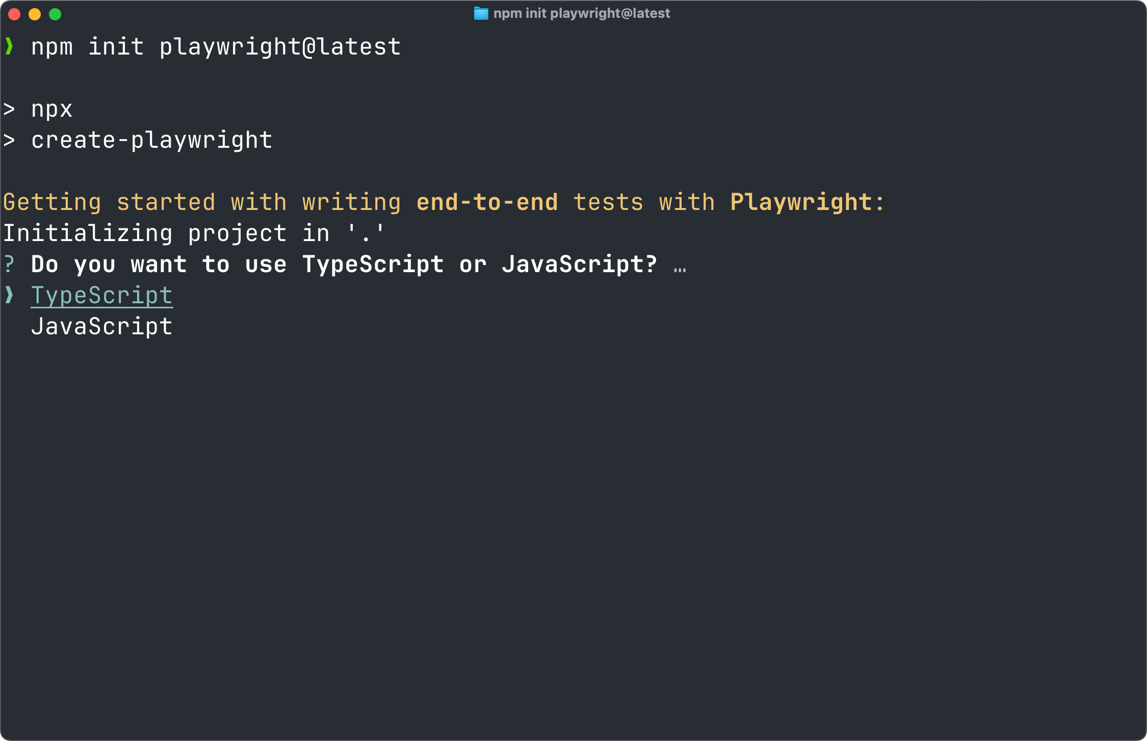Click the bold 'end-to-end' text
The image size is (1147, 741).
point(487,202)
